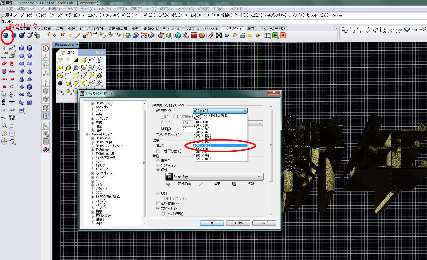The height and width of the screenshot is (260, 427).
Task: Confirm the dialog with OK button
Action: click(x=212, y=223)
